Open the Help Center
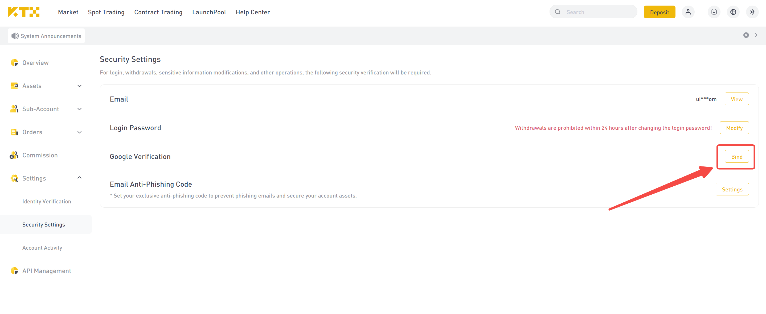The width and height of the screenshot is (766, 314). pyautogui.click(x=253, y=12)
